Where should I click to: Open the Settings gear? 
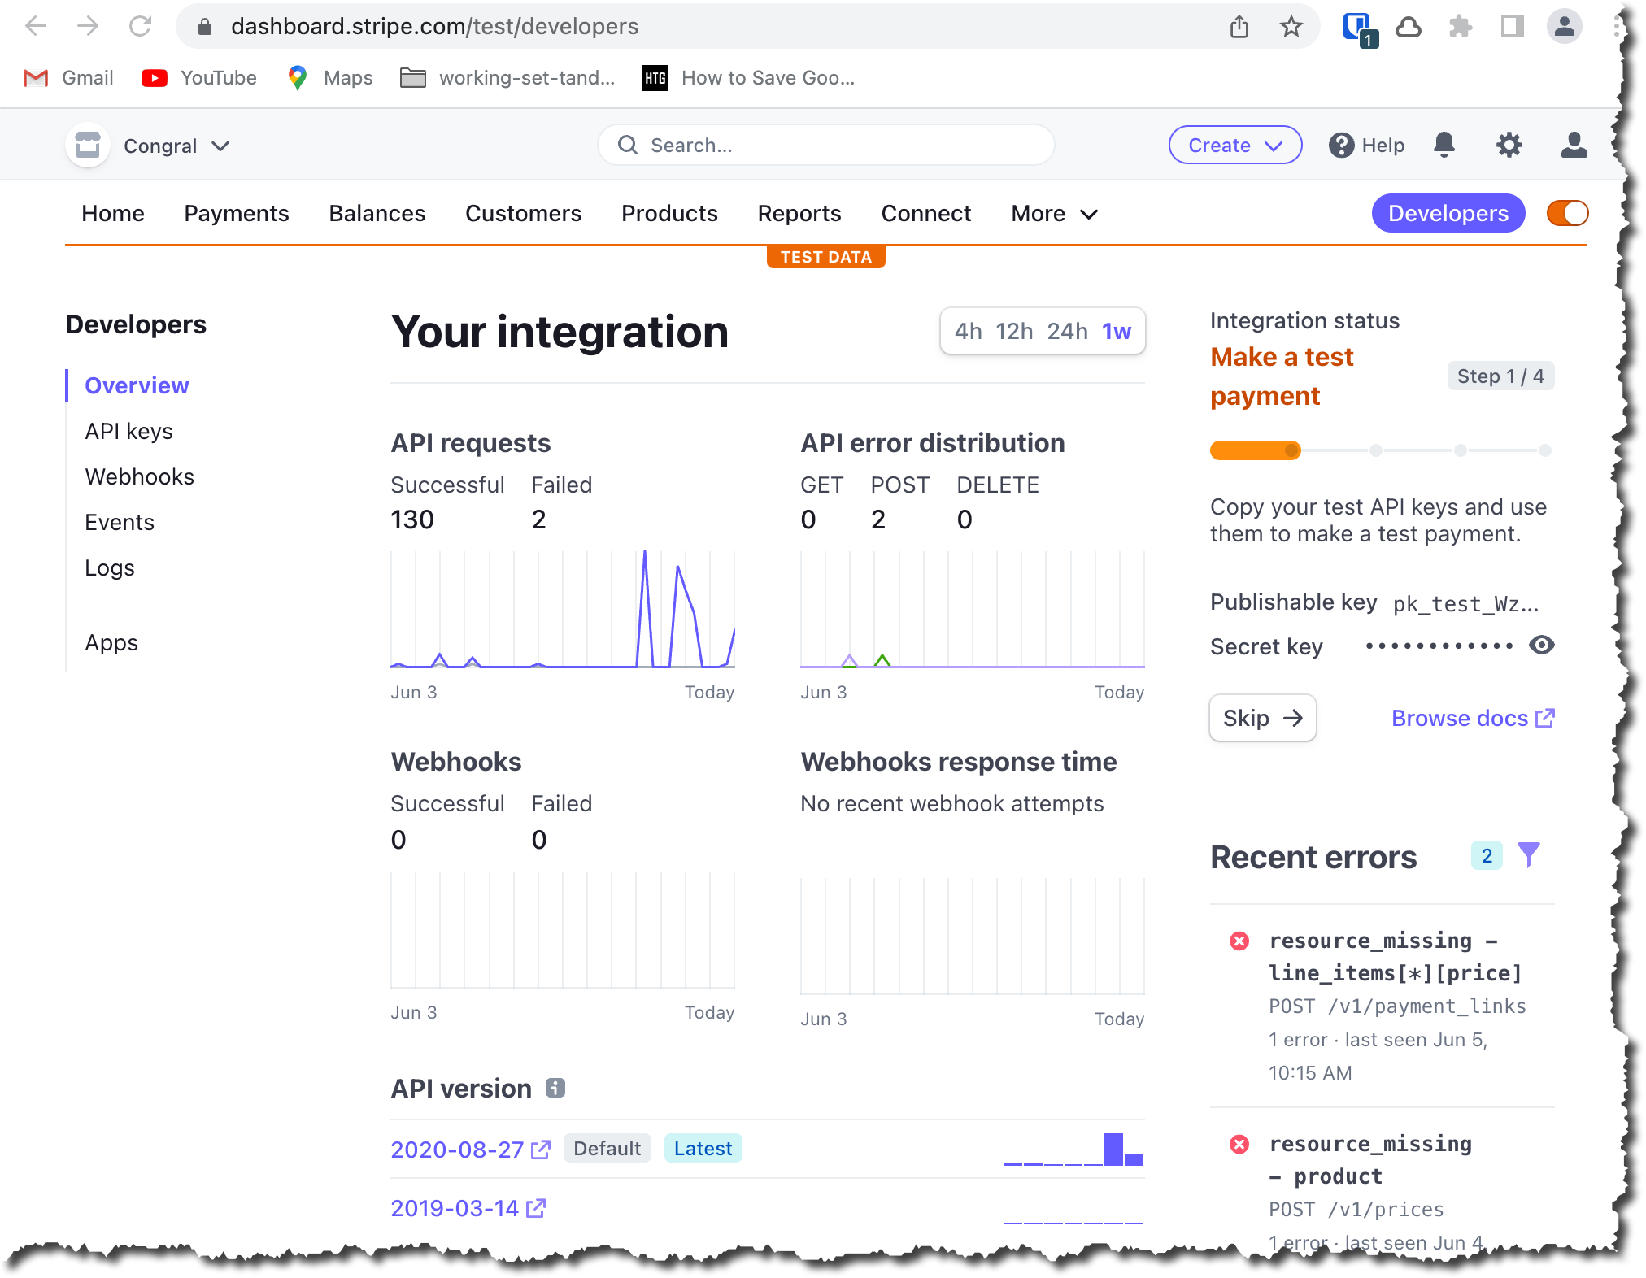coord(1509,146)
